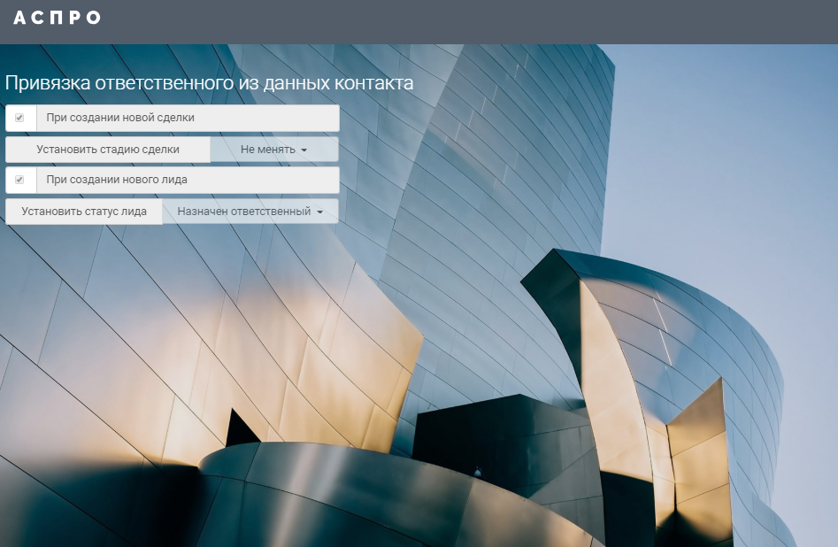
Task: Click the АСПРО logo in the header
Action: (x=57, y=18)
